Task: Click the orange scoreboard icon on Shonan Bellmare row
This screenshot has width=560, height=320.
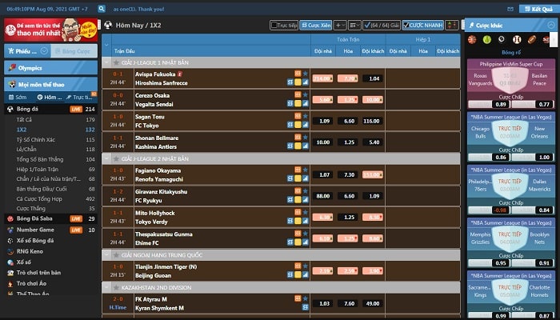Action: (298, 137)
